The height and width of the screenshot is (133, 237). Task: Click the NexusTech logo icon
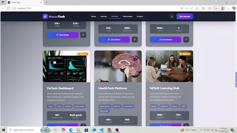click(45, 16)
